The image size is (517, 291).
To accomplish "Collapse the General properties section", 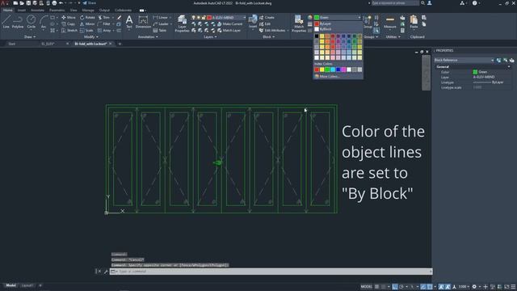I will tap(509, 66).
